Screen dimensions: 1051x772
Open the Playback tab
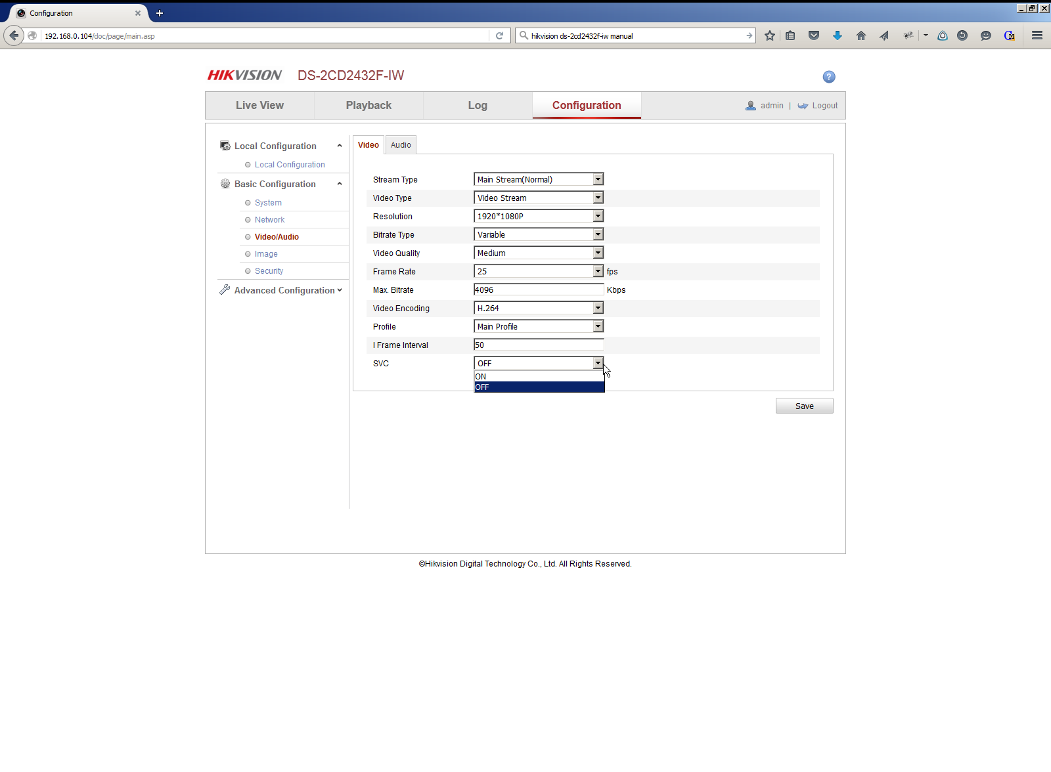(369, 105)
